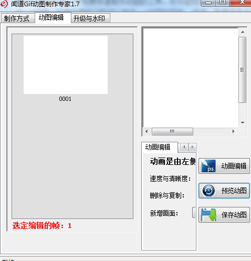
Task: Click the horizontal scrollbar thumb in preview
Action: pos(172,131)
